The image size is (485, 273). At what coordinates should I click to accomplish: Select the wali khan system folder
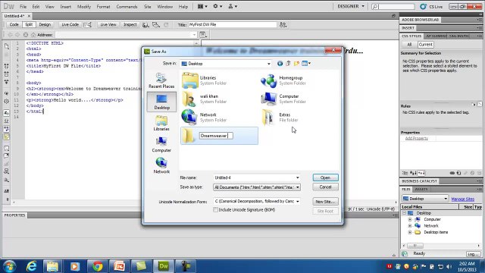[205, 99]
